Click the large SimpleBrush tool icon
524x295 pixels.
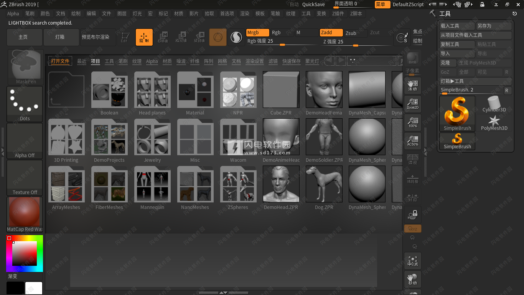pyautogui.click(x=457, y=114)
